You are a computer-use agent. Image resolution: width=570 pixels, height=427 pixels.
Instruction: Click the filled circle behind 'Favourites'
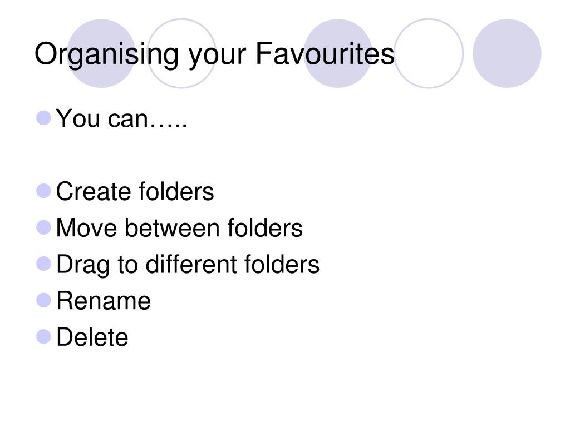point(338,53)
